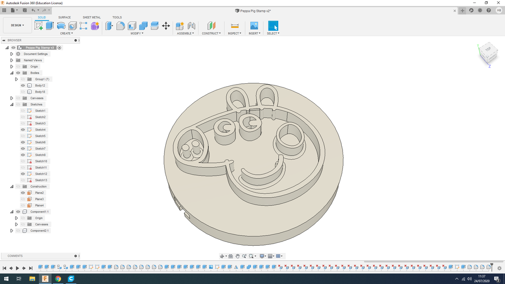Viewport: 505px width, 284px height.
Task: Toggle visibility of Component1:1
Action: pos(18,212)
